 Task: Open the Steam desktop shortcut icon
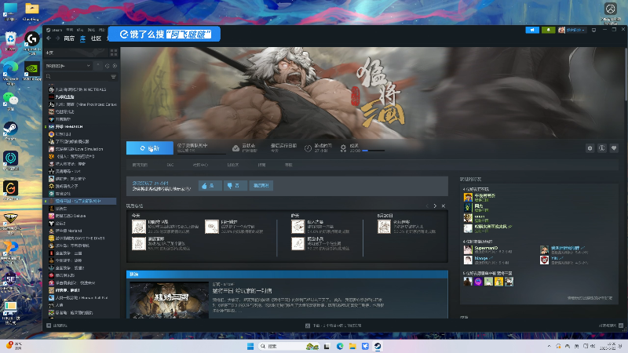[10, 130]
